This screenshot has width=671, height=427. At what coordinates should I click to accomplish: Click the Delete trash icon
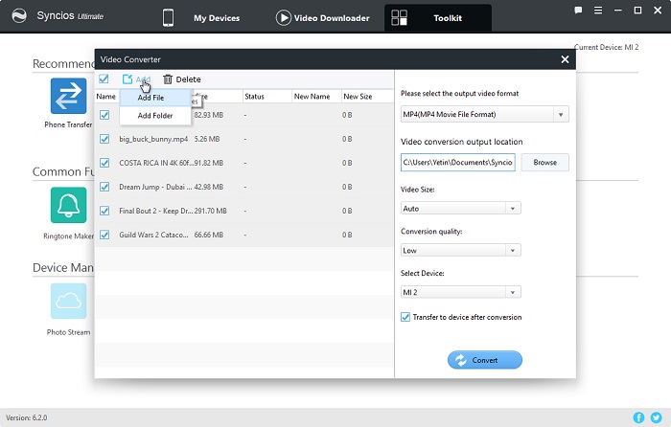click(168, 79)
